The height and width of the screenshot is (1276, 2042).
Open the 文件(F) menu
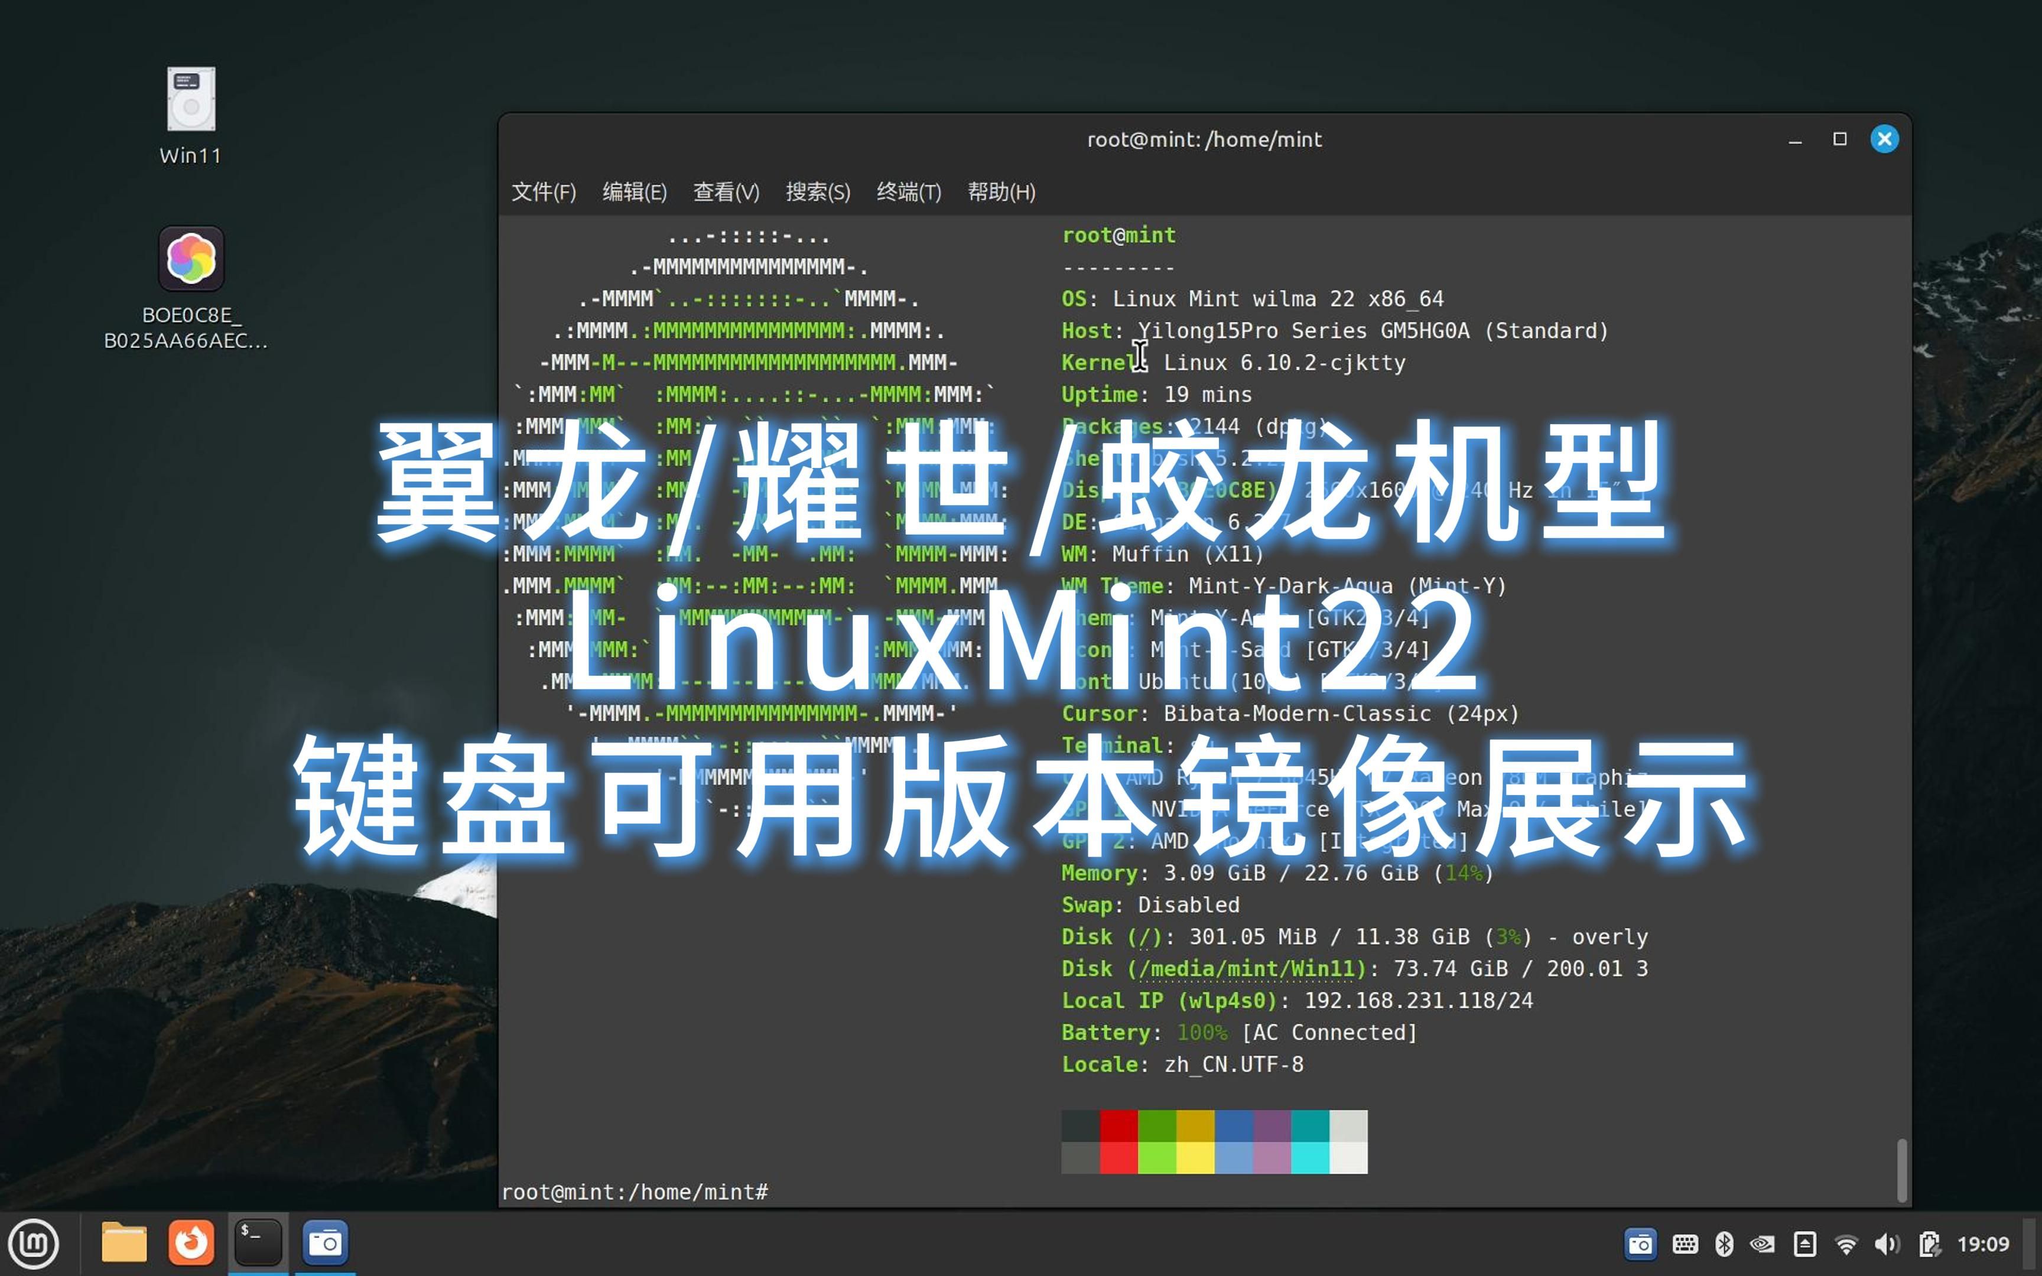[x=544, y=191]
